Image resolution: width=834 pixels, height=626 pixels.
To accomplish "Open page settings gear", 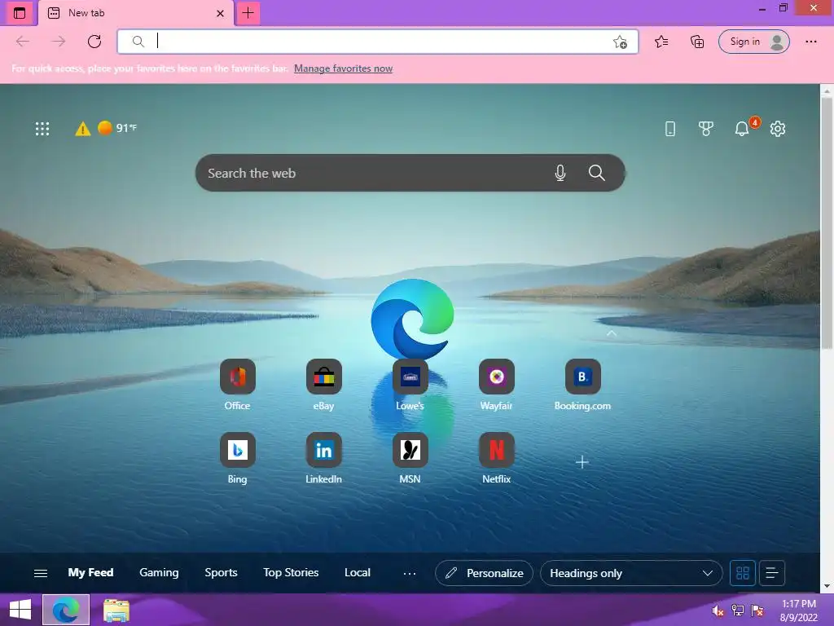I will (778, 128).
